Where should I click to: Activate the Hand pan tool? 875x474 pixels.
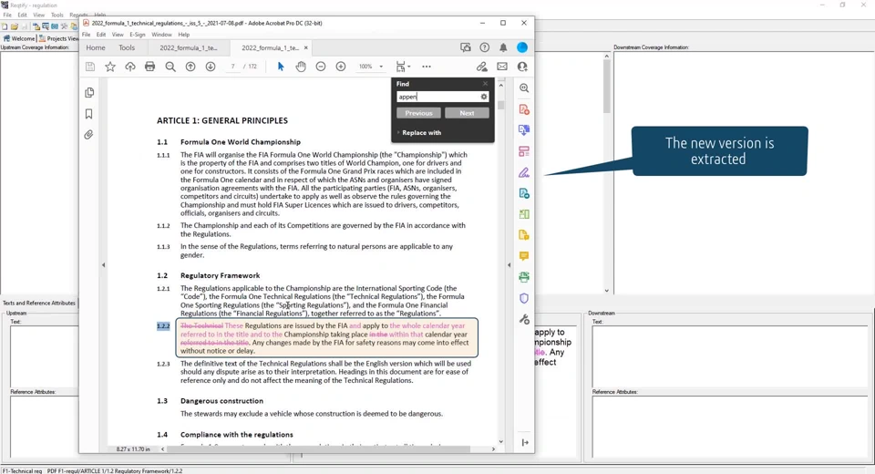click(x=301, y=67)
